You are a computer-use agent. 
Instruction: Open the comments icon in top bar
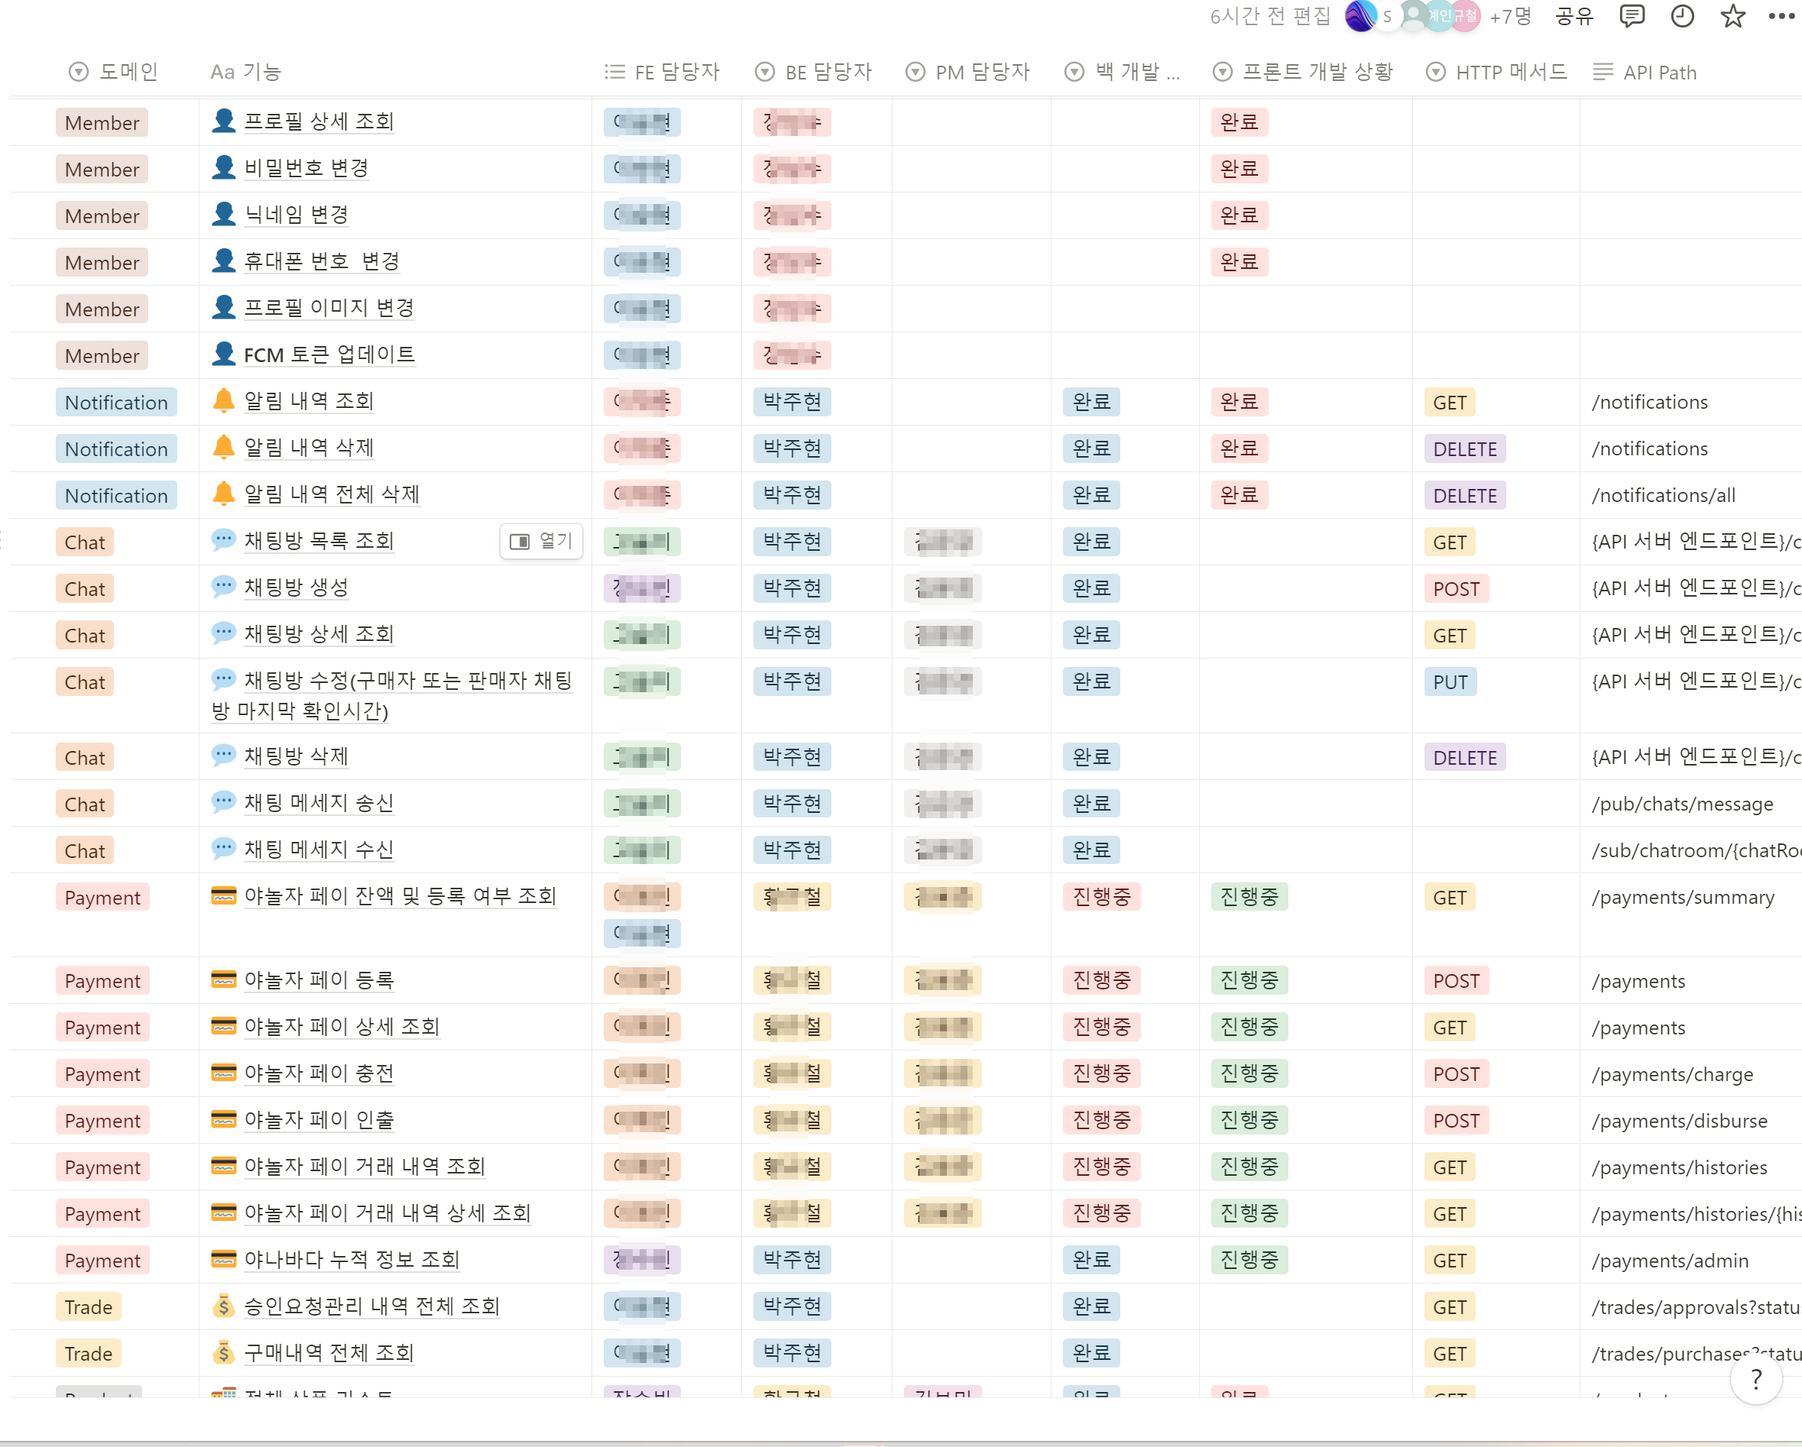(1631, 16)
